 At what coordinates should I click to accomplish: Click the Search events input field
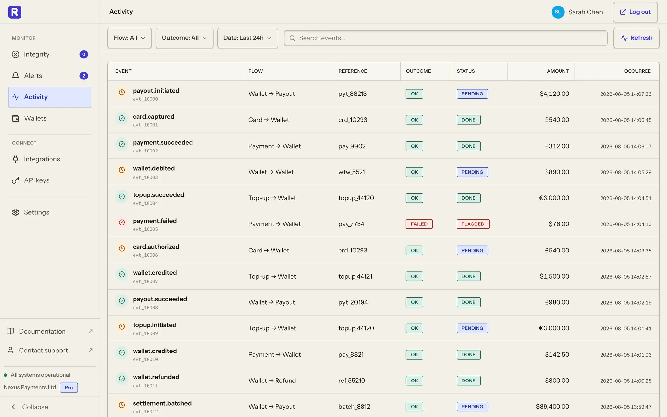(x=446, y=38)
